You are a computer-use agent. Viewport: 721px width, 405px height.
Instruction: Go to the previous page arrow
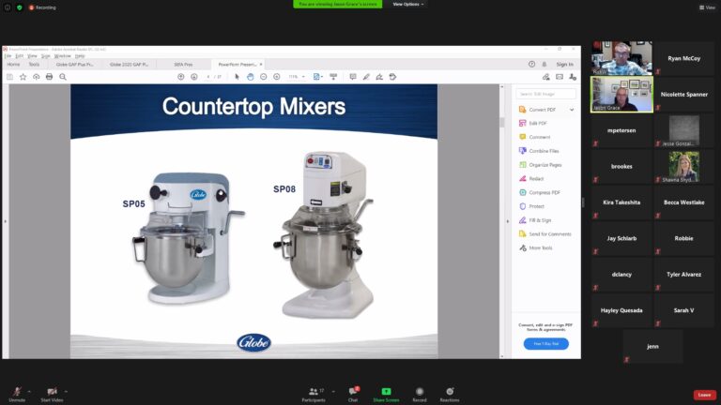pyautogui.click(x=180, y=77)
